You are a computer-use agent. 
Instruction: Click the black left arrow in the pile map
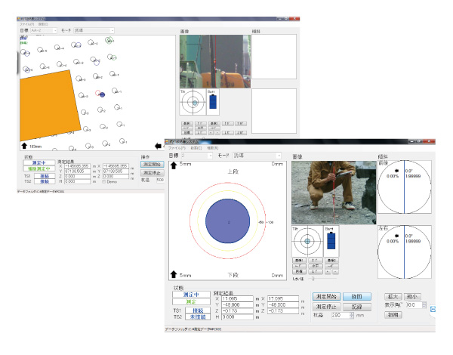[x=158, y=146]
